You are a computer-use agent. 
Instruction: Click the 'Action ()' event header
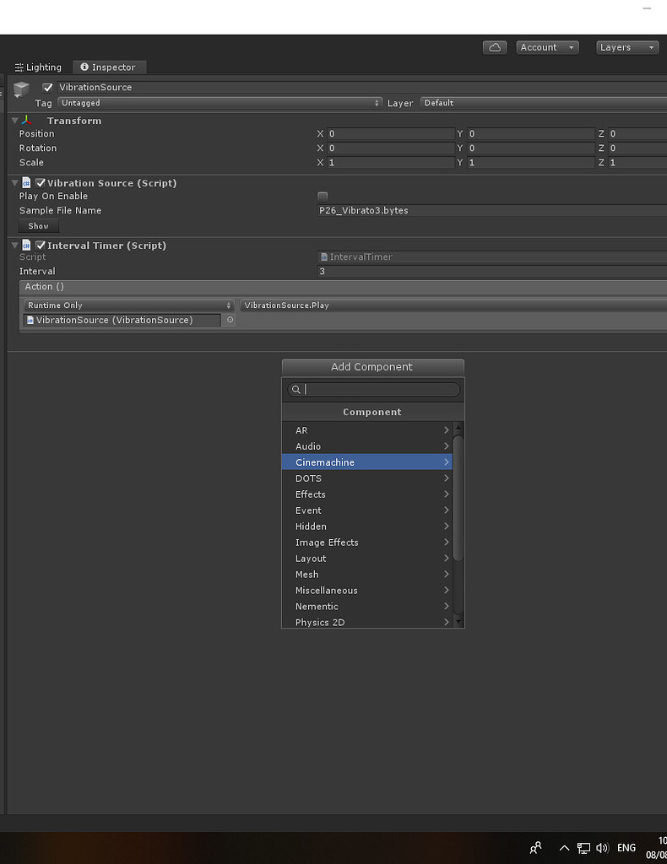coord(343,287)
